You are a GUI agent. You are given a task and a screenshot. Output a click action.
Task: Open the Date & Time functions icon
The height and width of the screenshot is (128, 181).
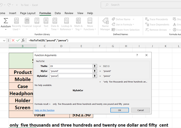pyautogui.click(x=55, y=21)
